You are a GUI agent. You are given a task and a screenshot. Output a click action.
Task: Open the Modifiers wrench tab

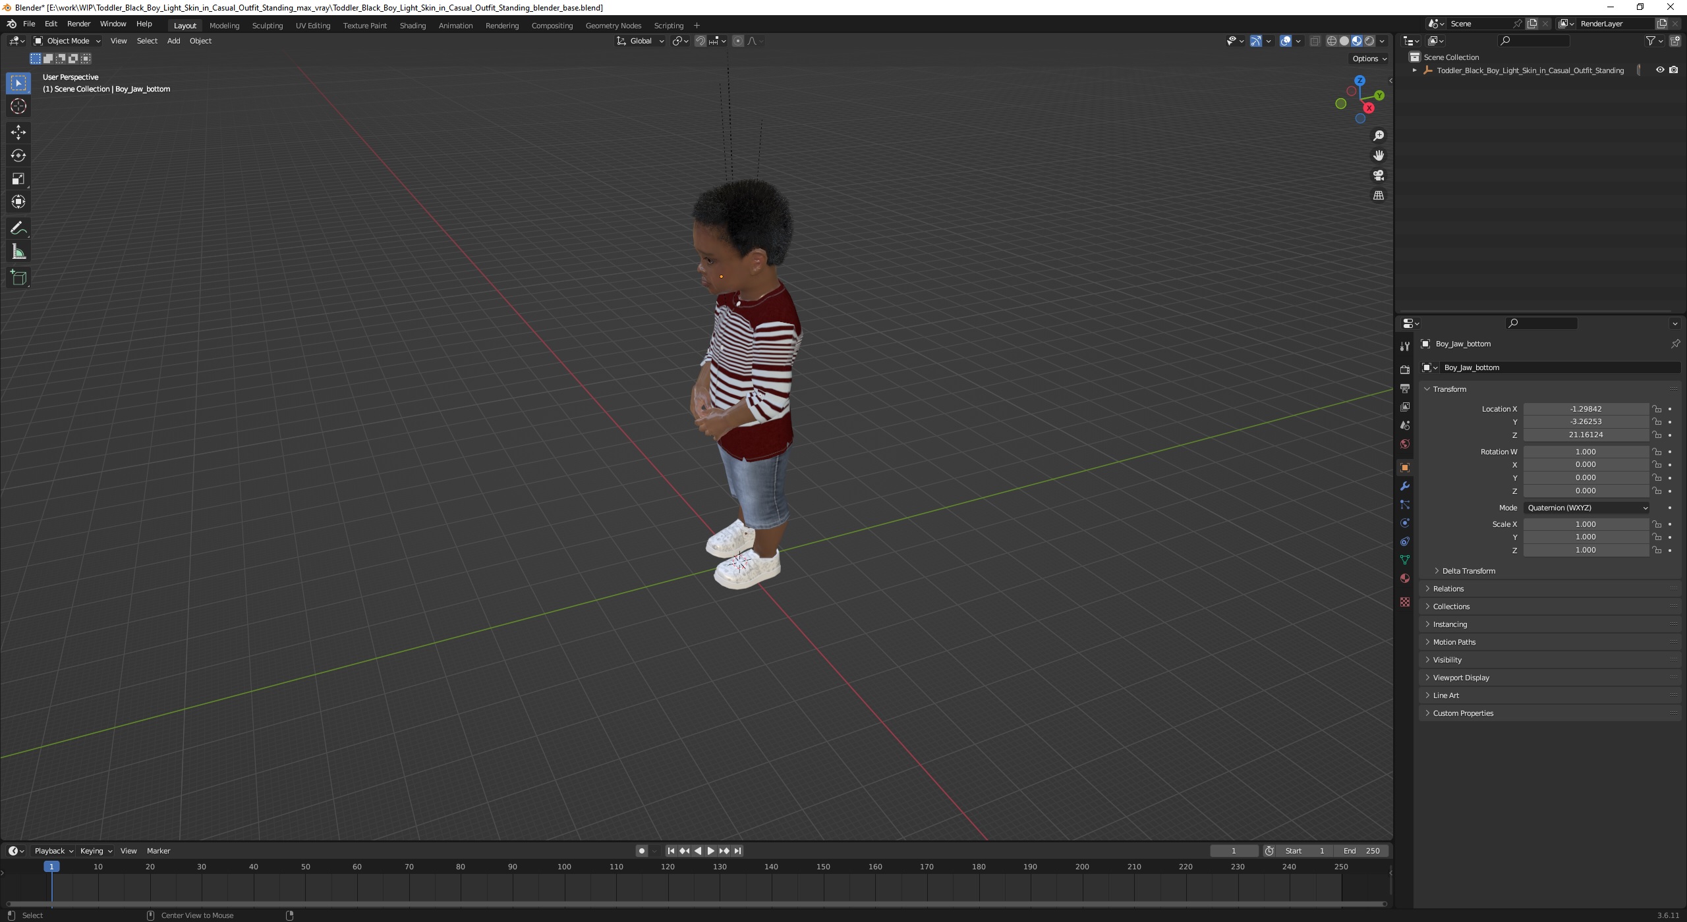click(1405, 486)
